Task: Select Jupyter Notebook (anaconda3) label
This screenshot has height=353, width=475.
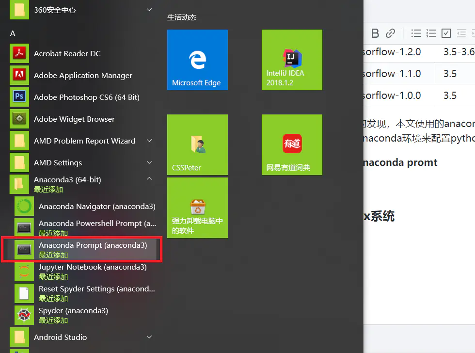Action: pos(93,267)
